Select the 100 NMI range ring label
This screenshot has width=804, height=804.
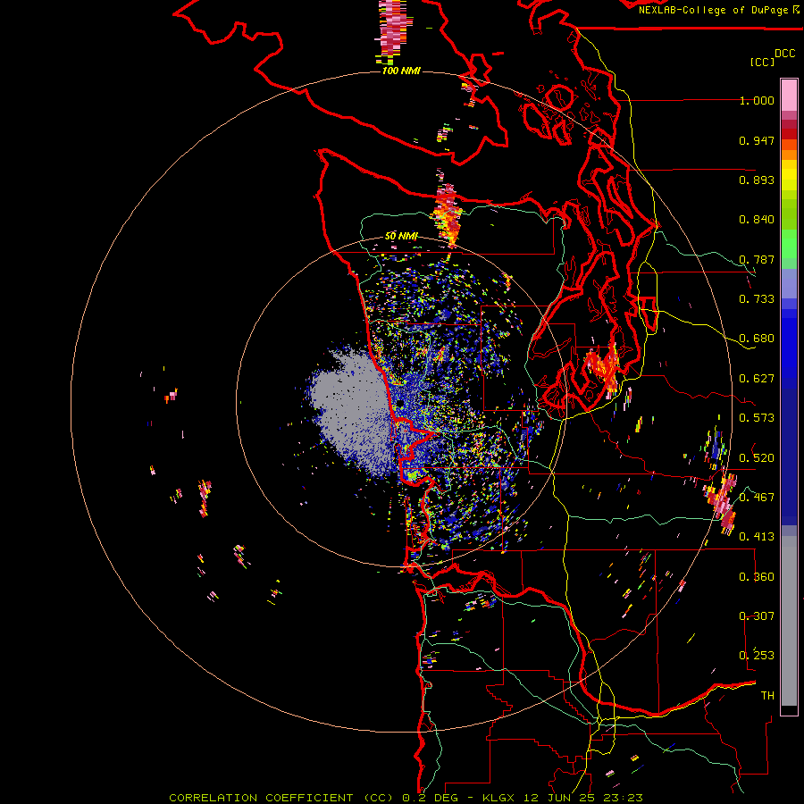pyautogui.click(x=401, y=71)
